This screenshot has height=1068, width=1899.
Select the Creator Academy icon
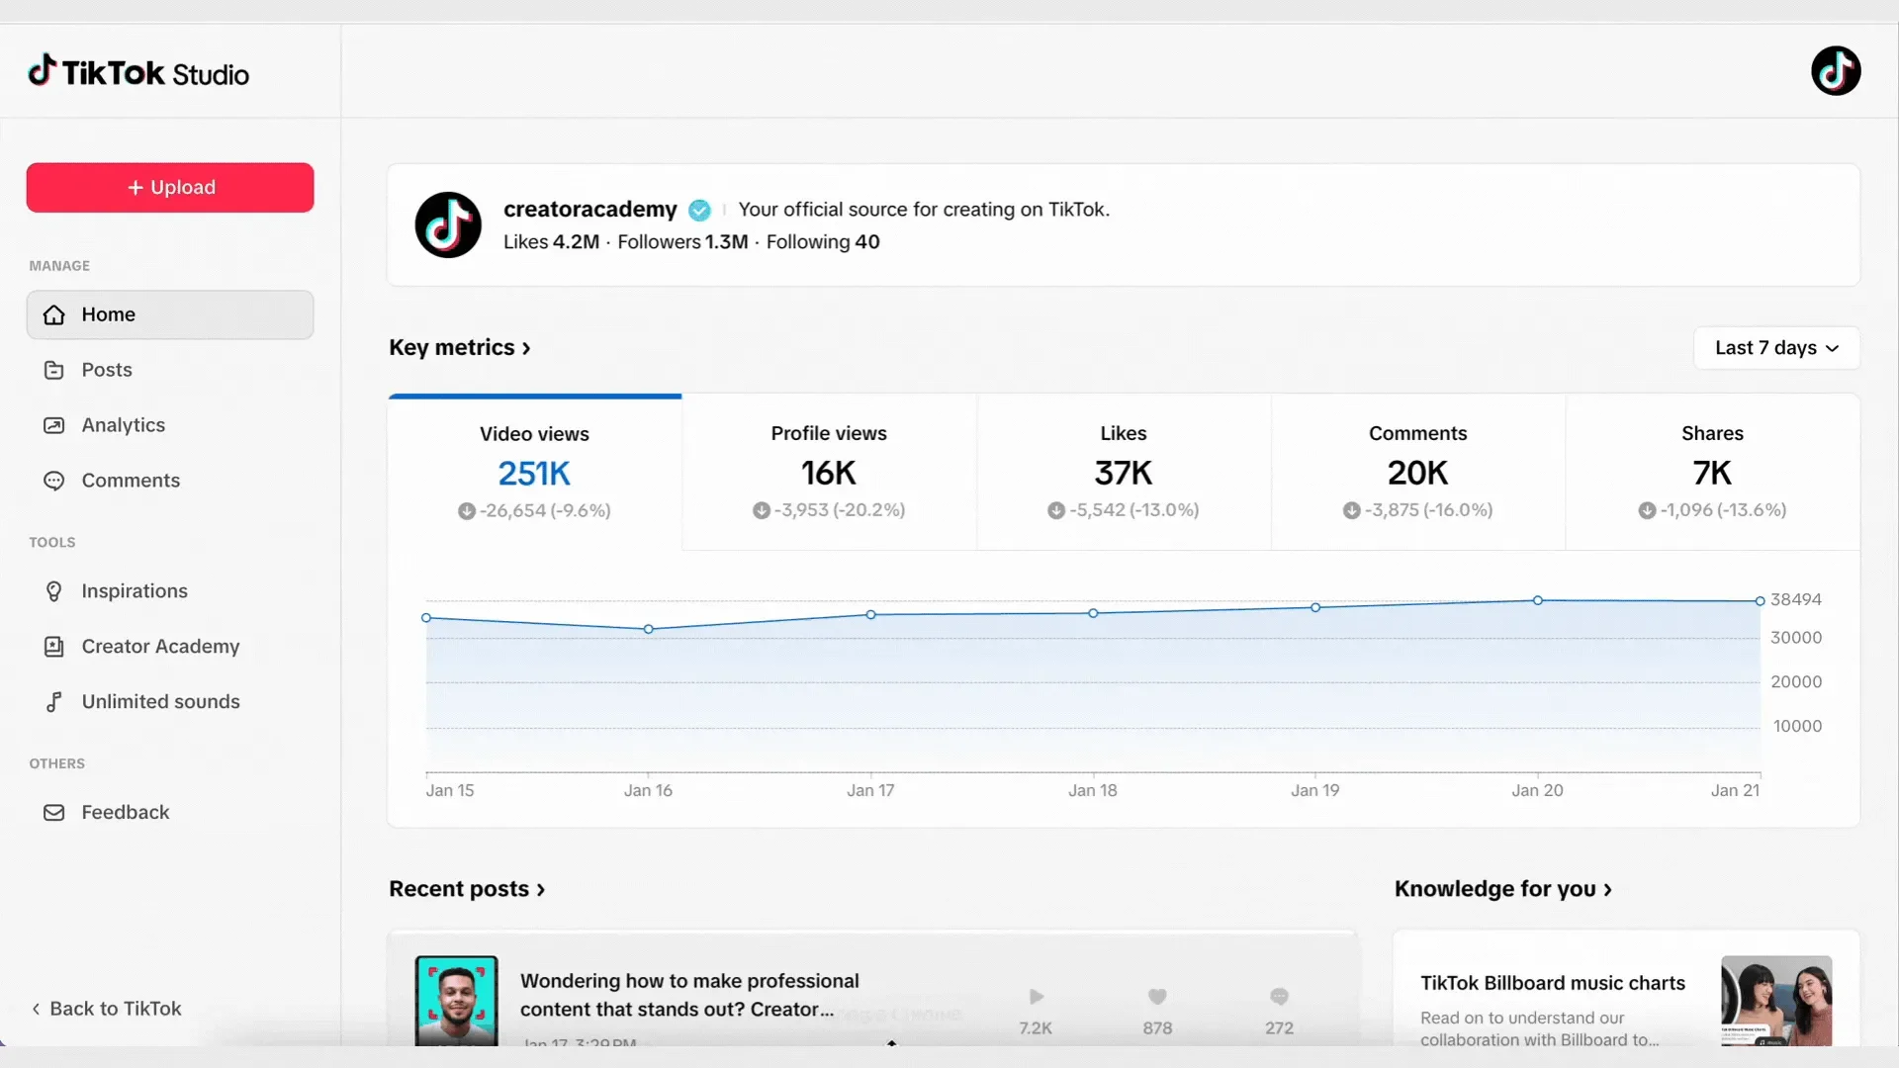pos(54,646)
